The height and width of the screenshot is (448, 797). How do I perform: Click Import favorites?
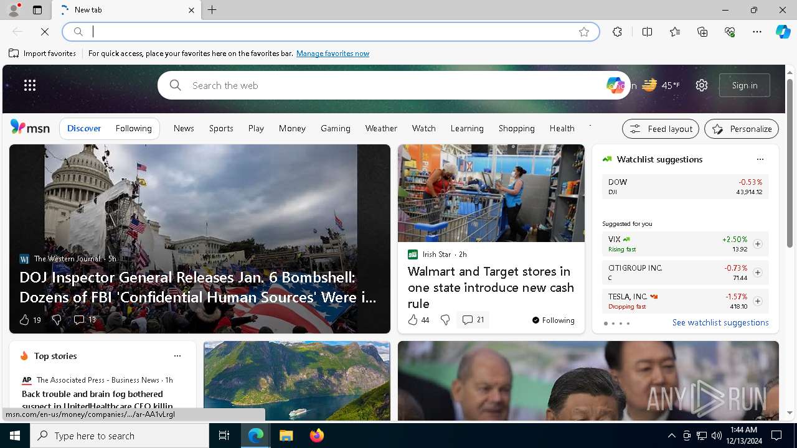point(42,54)
